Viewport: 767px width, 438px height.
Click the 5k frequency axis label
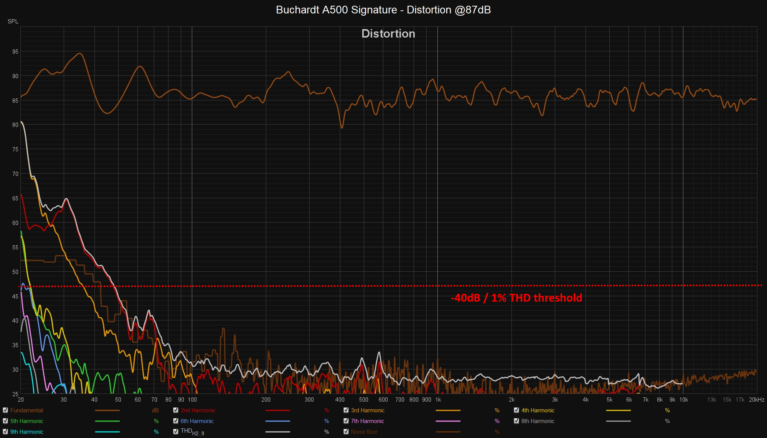point(610,400)
